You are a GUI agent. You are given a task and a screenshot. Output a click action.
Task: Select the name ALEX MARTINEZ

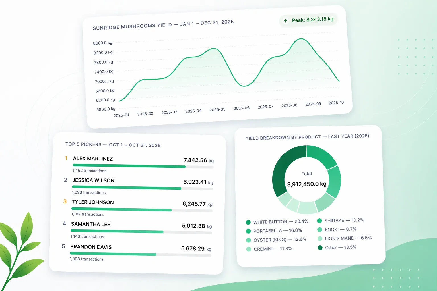tap(93, 159)
